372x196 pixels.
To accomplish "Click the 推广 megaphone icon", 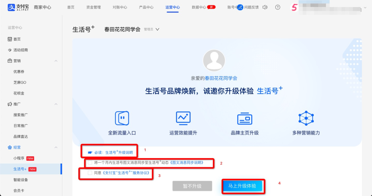I will pos(10,104).
